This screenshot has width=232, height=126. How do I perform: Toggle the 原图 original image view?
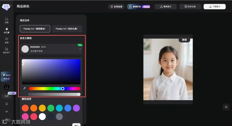[184, 40]
